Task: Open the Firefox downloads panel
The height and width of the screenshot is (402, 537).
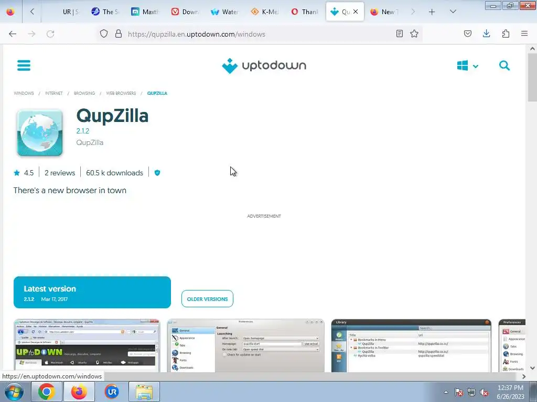Action: 486,33
